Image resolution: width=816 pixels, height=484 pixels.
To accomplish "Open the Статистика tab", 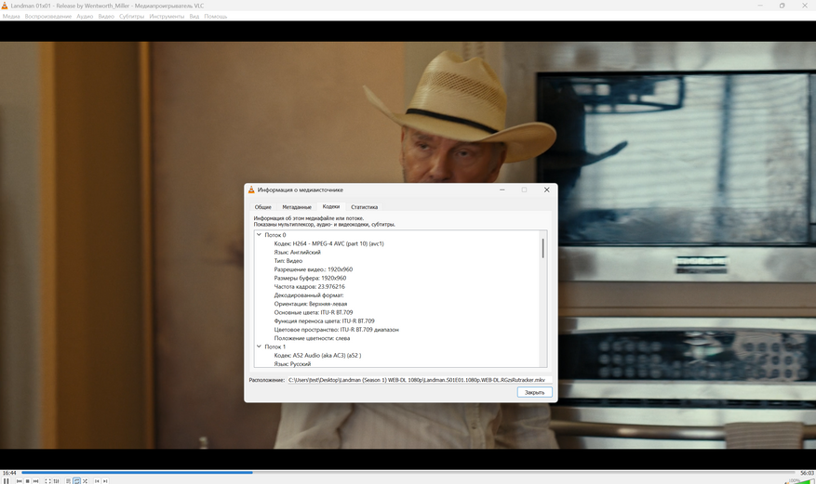I will click(x=364, y=207).
